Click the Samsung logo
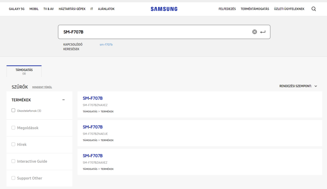The height and width of the screenshot is (189, 327). (164, 9)
